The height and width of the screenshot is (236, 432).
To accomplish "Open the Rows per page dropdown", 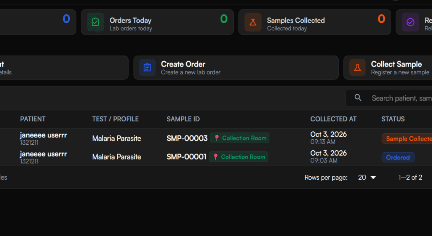I will pos(367,177).
